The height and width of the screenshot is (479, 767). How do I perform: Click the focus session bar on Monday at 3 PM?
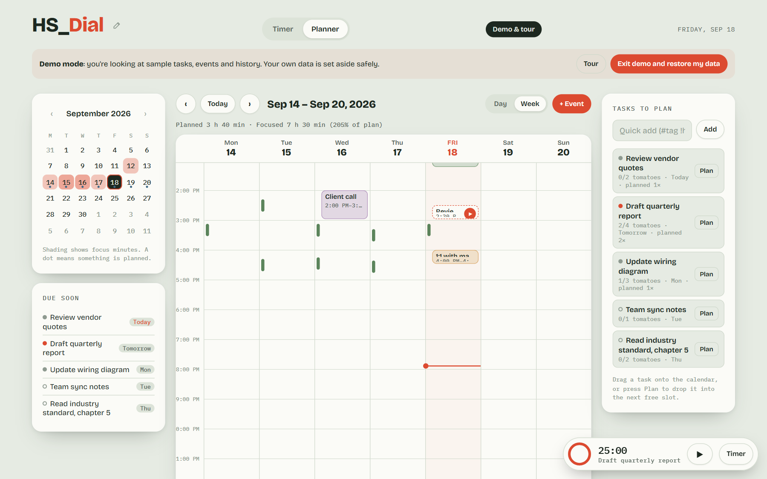[x=208, y=230]
